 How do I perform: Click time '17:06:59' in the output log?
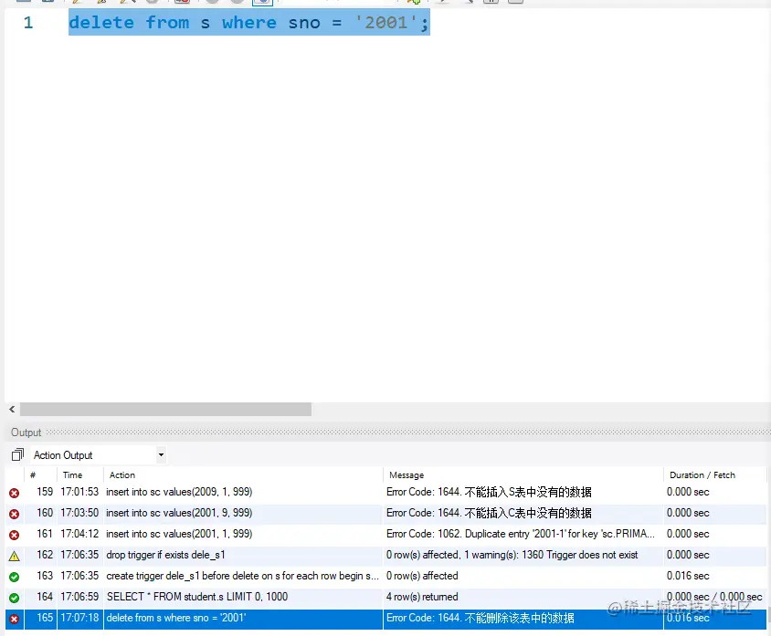[79, 597]
